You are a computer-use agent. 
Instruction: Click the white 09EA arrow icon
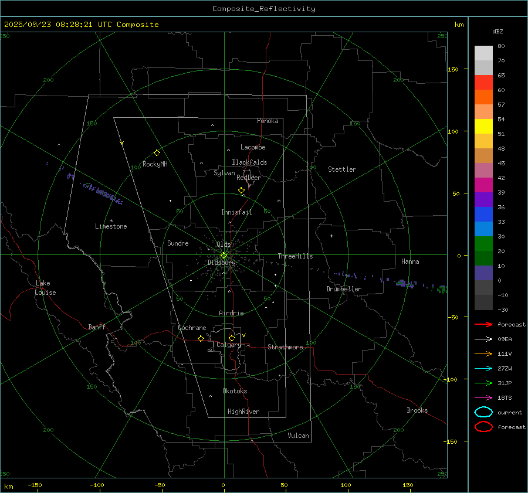483,339
